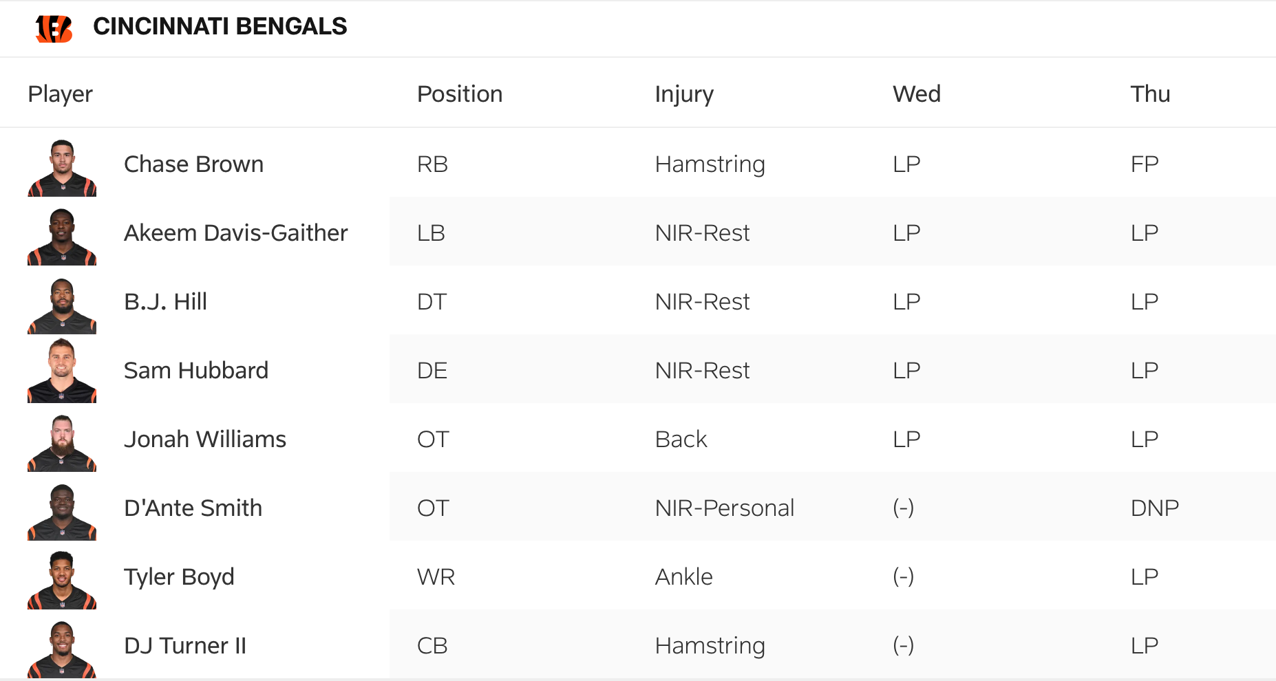
Task: Click Sam Hubbard's headshot image
Action: (x=62, y=371)
